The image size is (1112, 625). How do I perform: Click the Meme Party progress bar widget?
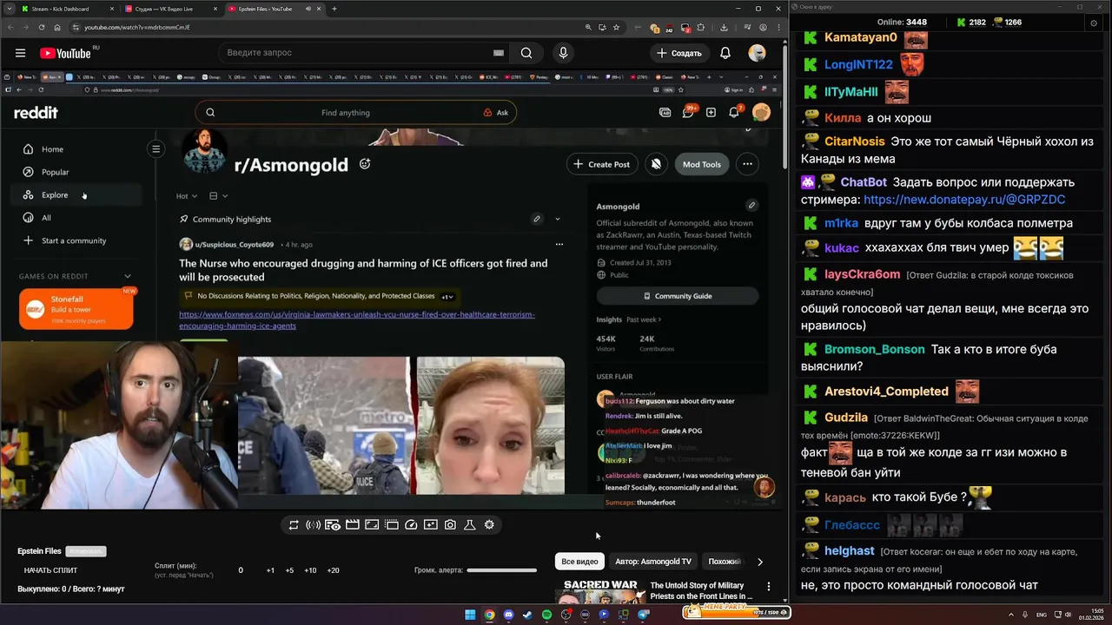click(x=736, y=611)
